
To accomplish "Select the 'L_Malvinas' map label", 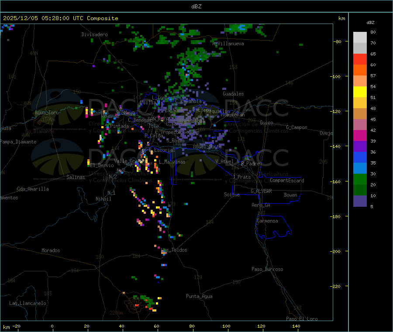I will point(172,162).
